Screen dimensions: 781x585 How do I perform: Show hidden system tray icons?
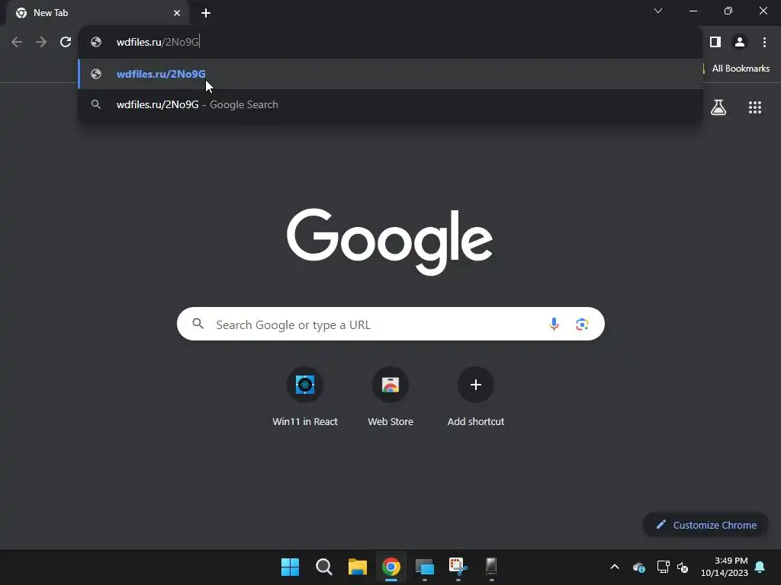pos(615,567)
